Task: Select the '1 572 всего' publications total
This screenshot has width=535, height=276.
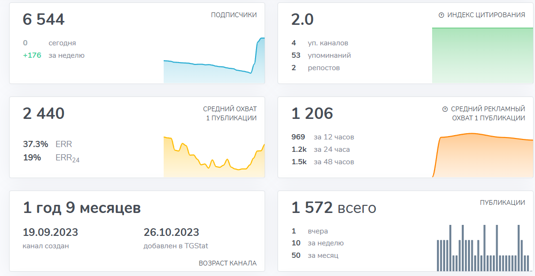Action: pyautogui.click(x=334, y=208)
